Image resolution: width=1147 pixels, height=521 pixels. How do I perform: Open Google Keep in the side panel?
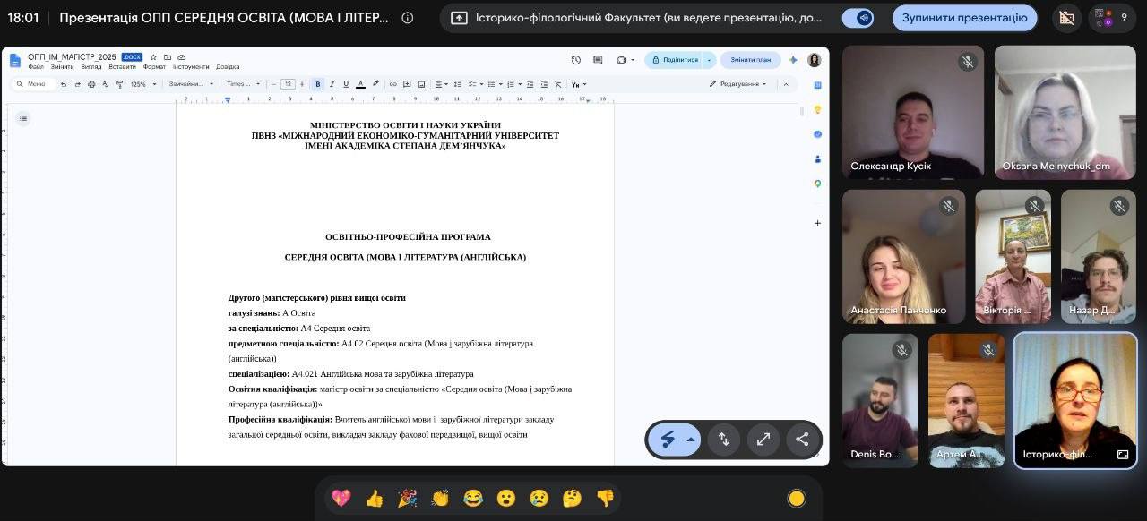pos(818,109)
